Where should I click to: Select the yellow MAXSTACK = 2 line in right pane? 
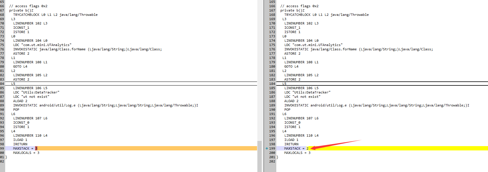point(382,148)
